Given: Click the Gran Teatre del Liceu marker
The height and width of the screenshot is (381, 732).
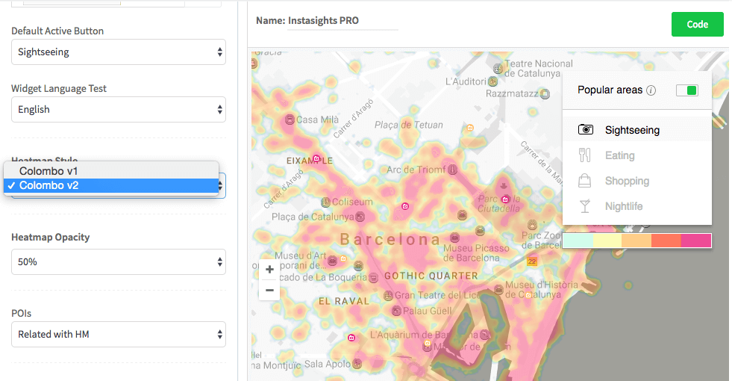Looking at the screenshot, I should tap(388, 295).
